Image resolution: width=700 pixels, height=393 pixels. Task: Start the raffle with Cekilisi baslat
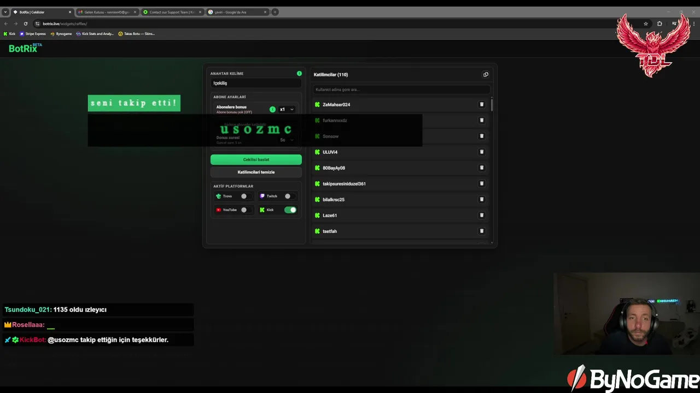tap(256, 159)
